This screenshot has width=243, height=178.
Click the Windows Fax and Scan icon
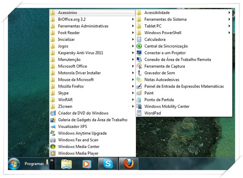53,140
